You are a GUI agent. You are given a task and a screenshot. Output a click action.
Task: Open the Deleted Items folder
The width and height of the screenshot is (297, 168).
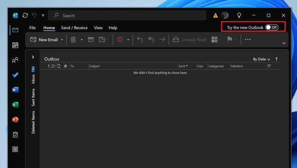pos(33,122)
